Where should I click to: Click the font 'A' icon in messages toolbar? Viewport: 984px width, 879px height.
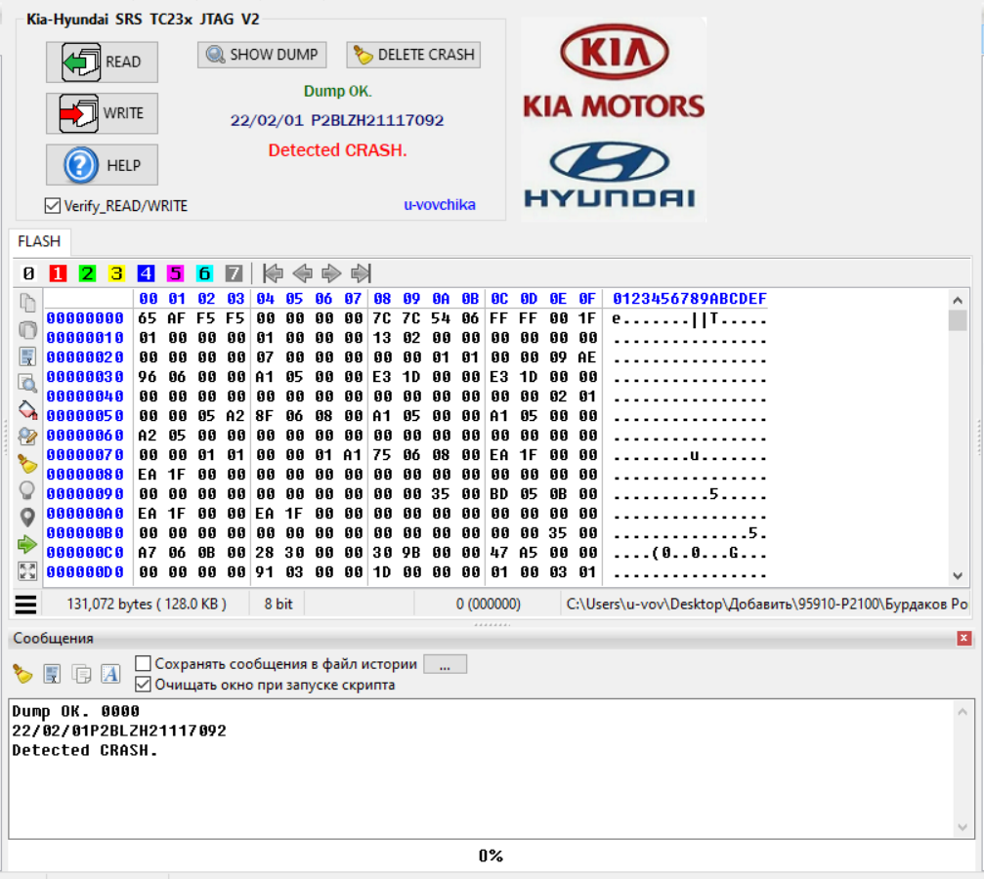point(110,674)
